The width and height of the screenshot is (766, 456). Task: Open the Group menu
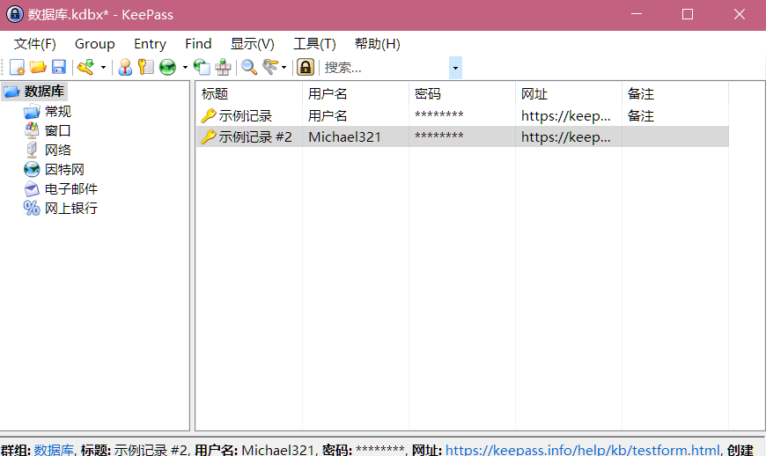click(95, 44)
